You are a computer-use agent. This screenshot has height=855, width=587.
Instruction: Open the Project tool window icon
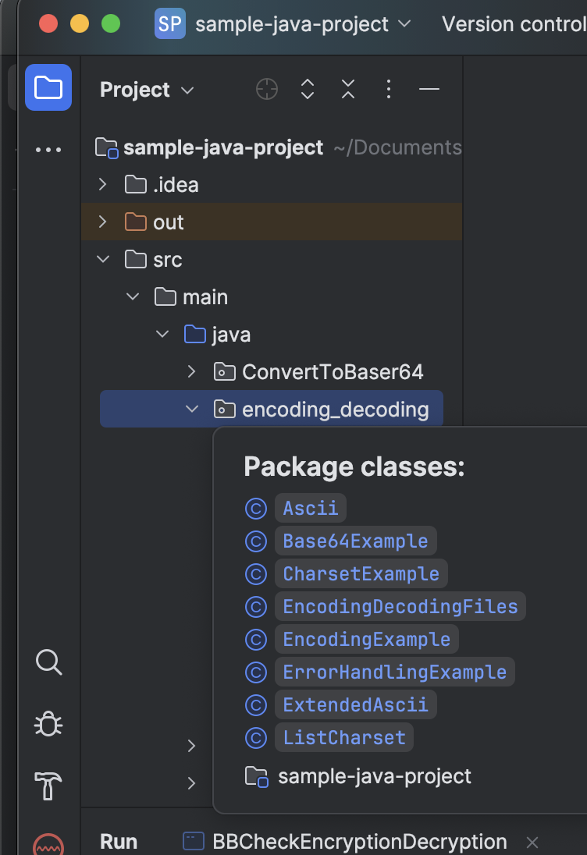pyautogui.click(x=48, y=87)
